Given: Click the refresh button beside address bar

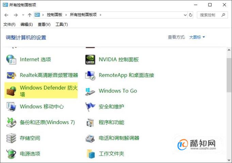Looking at the screenshot, I should tap(190, 15).
